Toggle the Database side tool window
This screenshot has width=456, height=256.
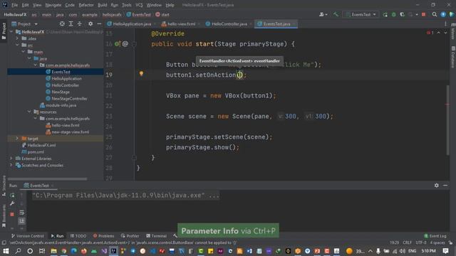pos(453,57)
